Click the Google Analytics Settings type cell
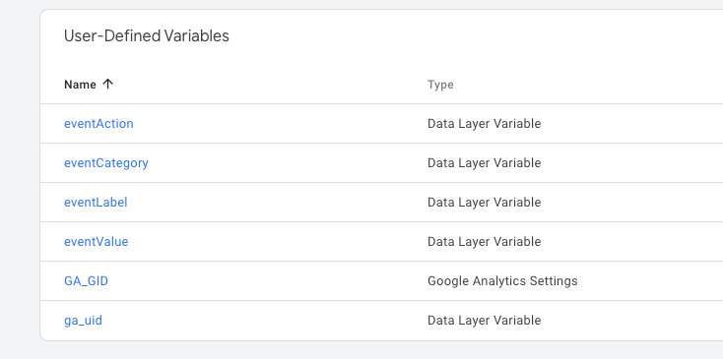 [x=502, y=280]
